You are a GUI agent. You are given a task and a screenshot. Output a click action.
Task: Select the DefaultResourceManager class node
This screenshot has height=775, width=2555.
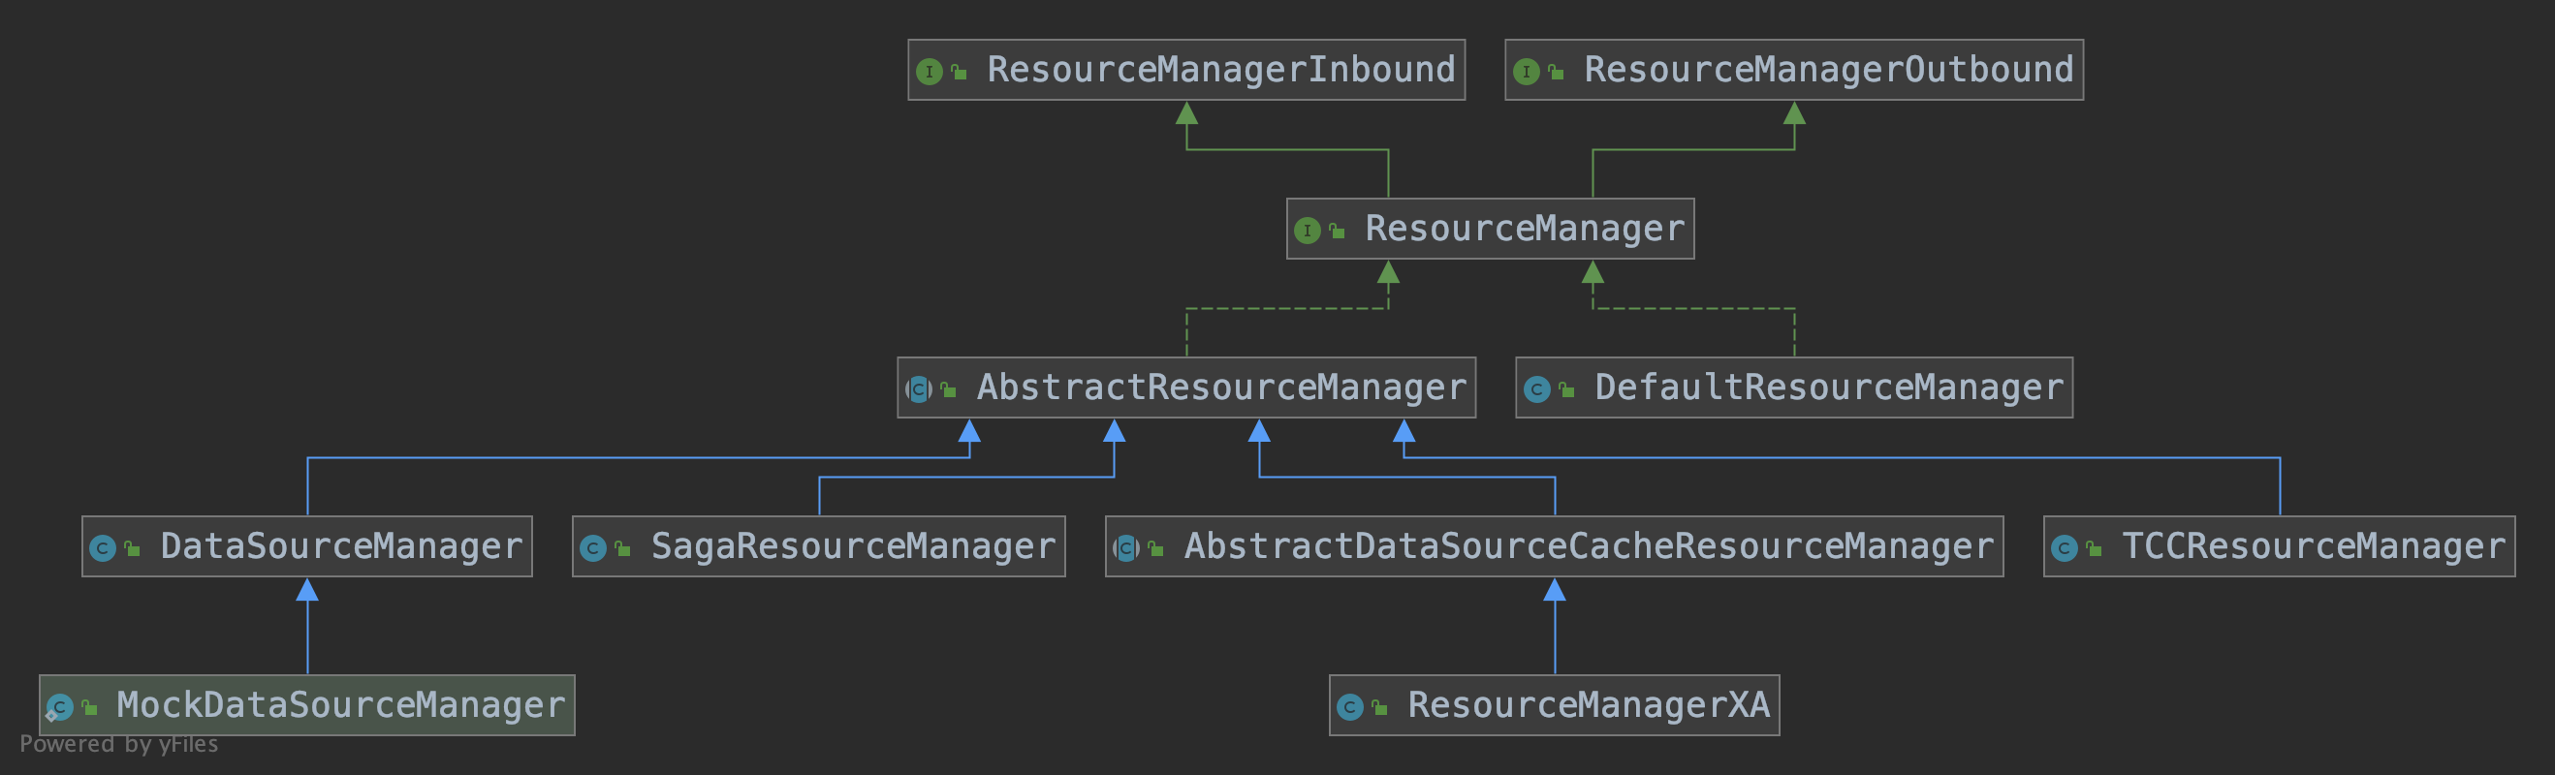[1827, 387]
